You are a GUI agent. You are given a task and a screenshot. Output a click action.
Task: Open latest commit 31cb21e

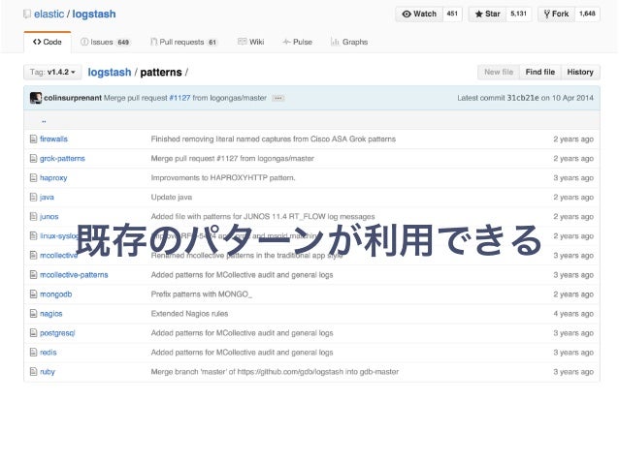[523, 98]
